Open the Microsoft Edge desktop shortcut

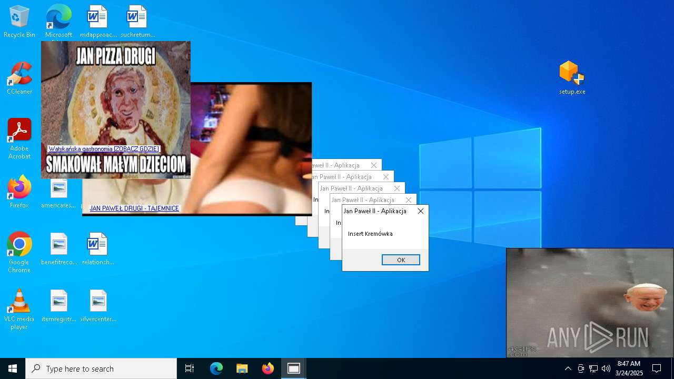58,22
